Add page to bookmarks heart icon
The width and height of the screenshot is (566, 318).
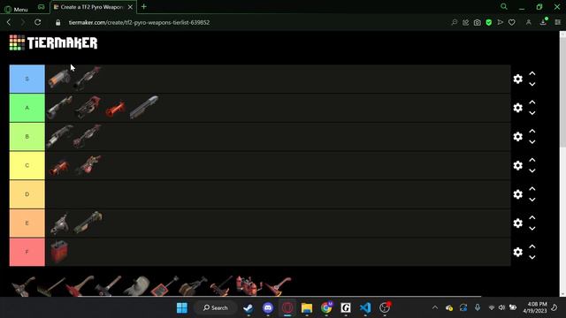click(x=512, y=22)
